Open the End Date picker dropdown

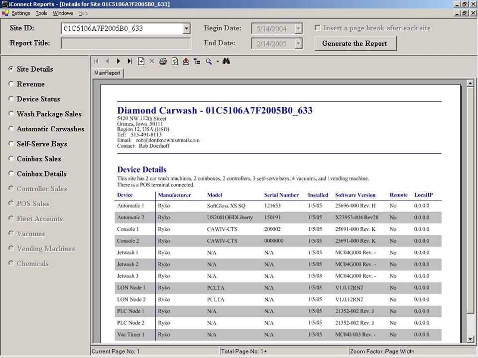(298, 44)
